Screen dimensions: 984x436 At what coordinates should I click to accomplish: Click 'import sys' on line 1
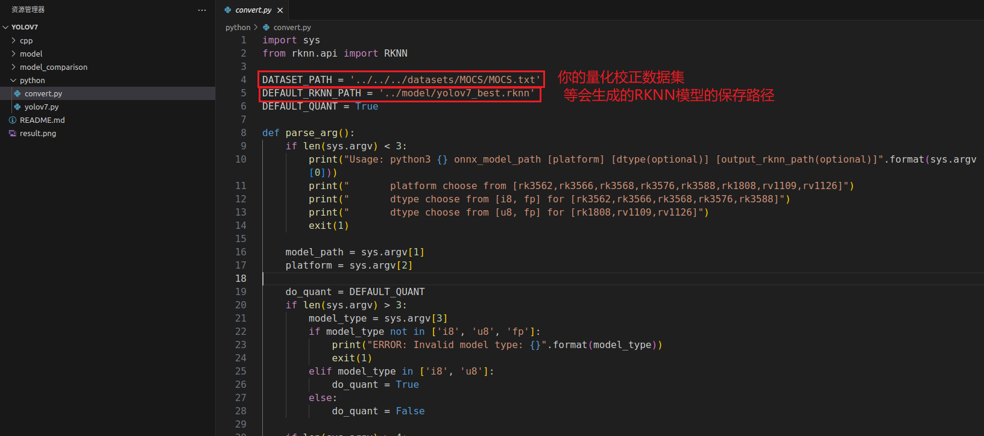(x=291, y=40)
